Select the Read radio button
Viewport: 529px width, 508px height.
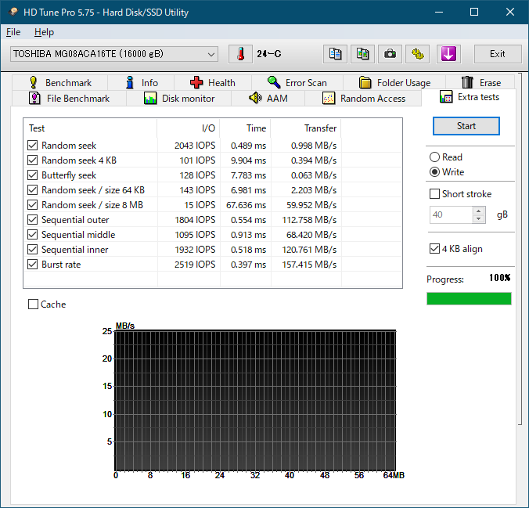[434, 157]
